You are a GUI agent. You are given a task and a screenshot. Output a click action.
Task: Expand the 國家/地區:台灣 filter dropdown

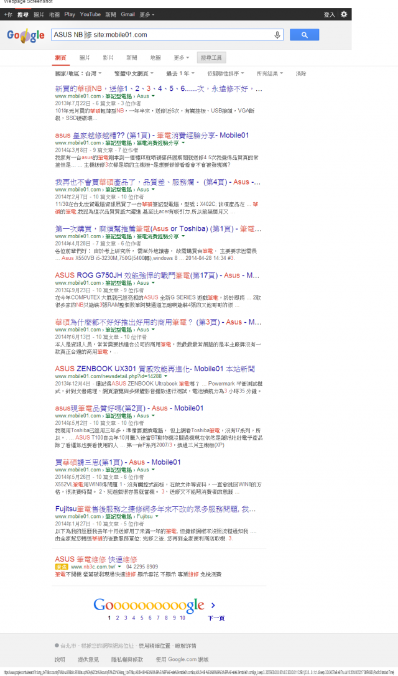(x=78, y=73)
